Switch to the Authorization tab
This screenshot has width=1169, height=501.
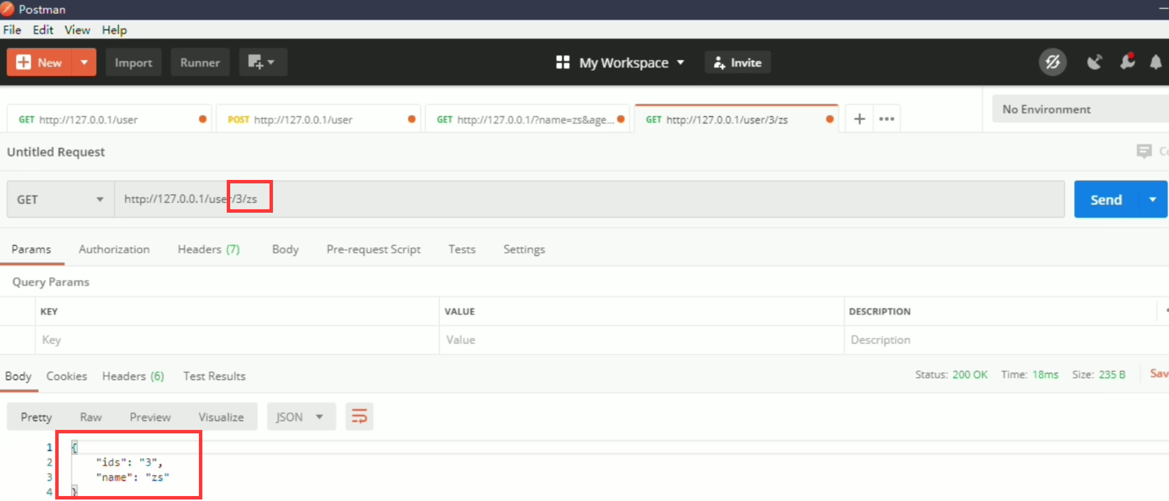[x=114, y=249]
